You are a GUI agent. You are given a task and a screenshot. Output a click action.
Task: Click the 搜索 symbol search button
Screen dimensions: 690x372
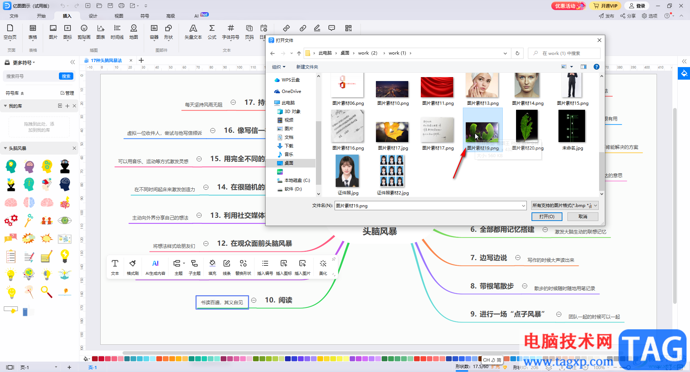coord(66,76)
